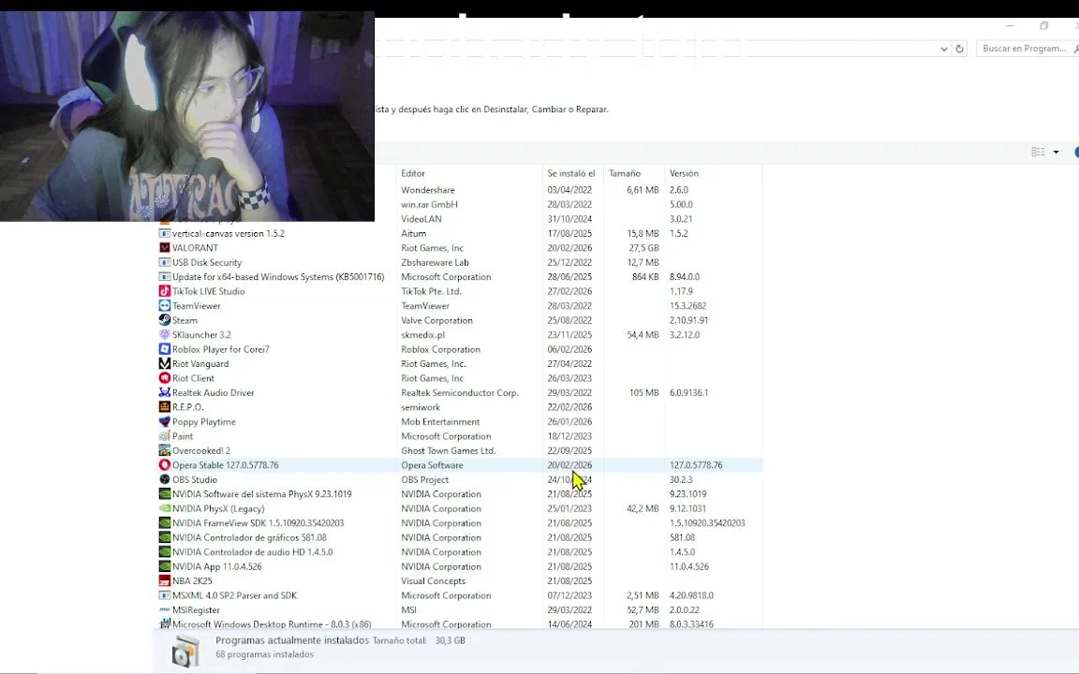Click the MSXML 4.0 SP2 Parser icon
Viewport: 1079px width, 674px height.
pos(165,595)
